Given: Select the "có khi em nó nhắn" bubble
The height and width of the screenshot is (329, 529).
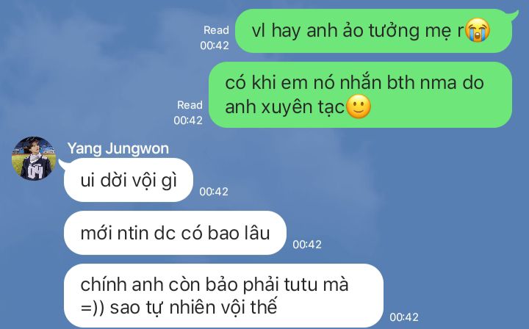Looking at the screenshot, I should (360, 95).
